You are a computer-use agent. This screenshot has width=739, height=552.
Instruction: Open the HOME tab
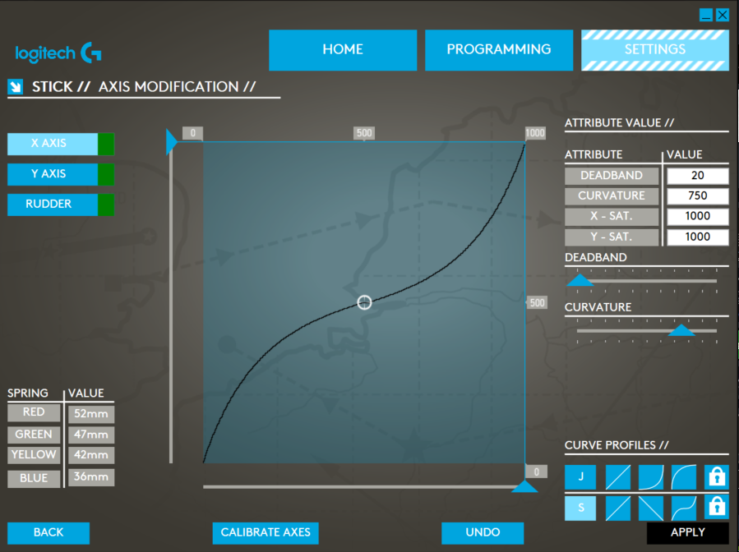point(343,50)
